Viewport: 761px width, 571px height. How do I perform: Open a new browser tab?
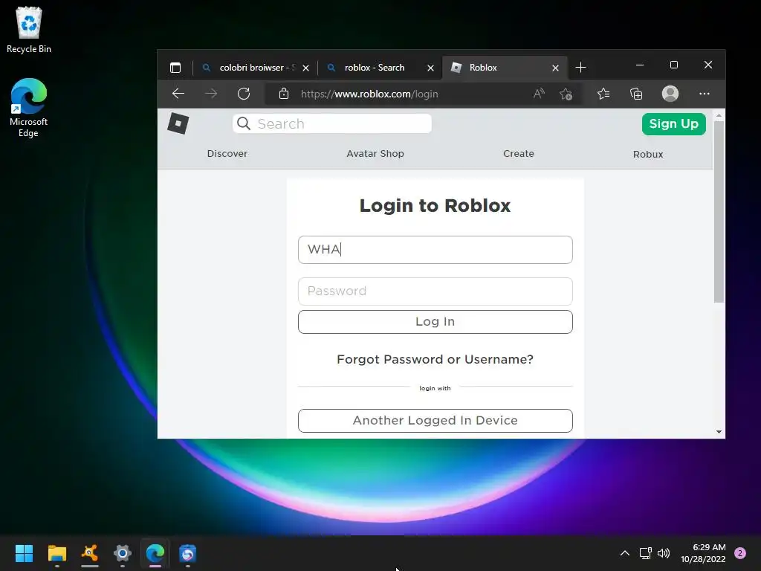point(580,68)
